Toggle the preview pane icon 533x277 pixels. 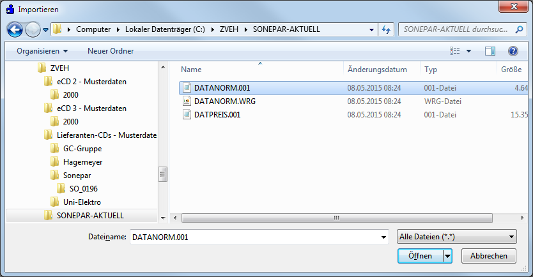point(490,51)
